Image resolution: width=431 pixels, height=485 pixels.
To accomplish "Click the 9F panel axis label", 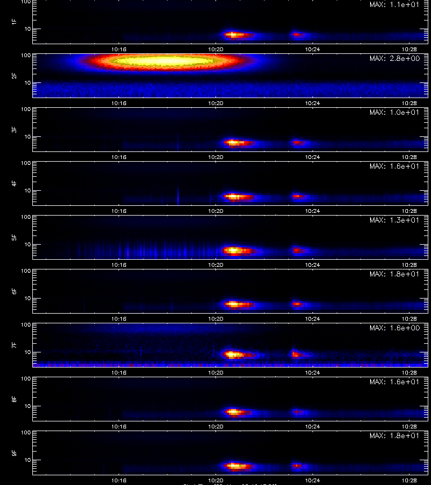I will tap(14, 453).
